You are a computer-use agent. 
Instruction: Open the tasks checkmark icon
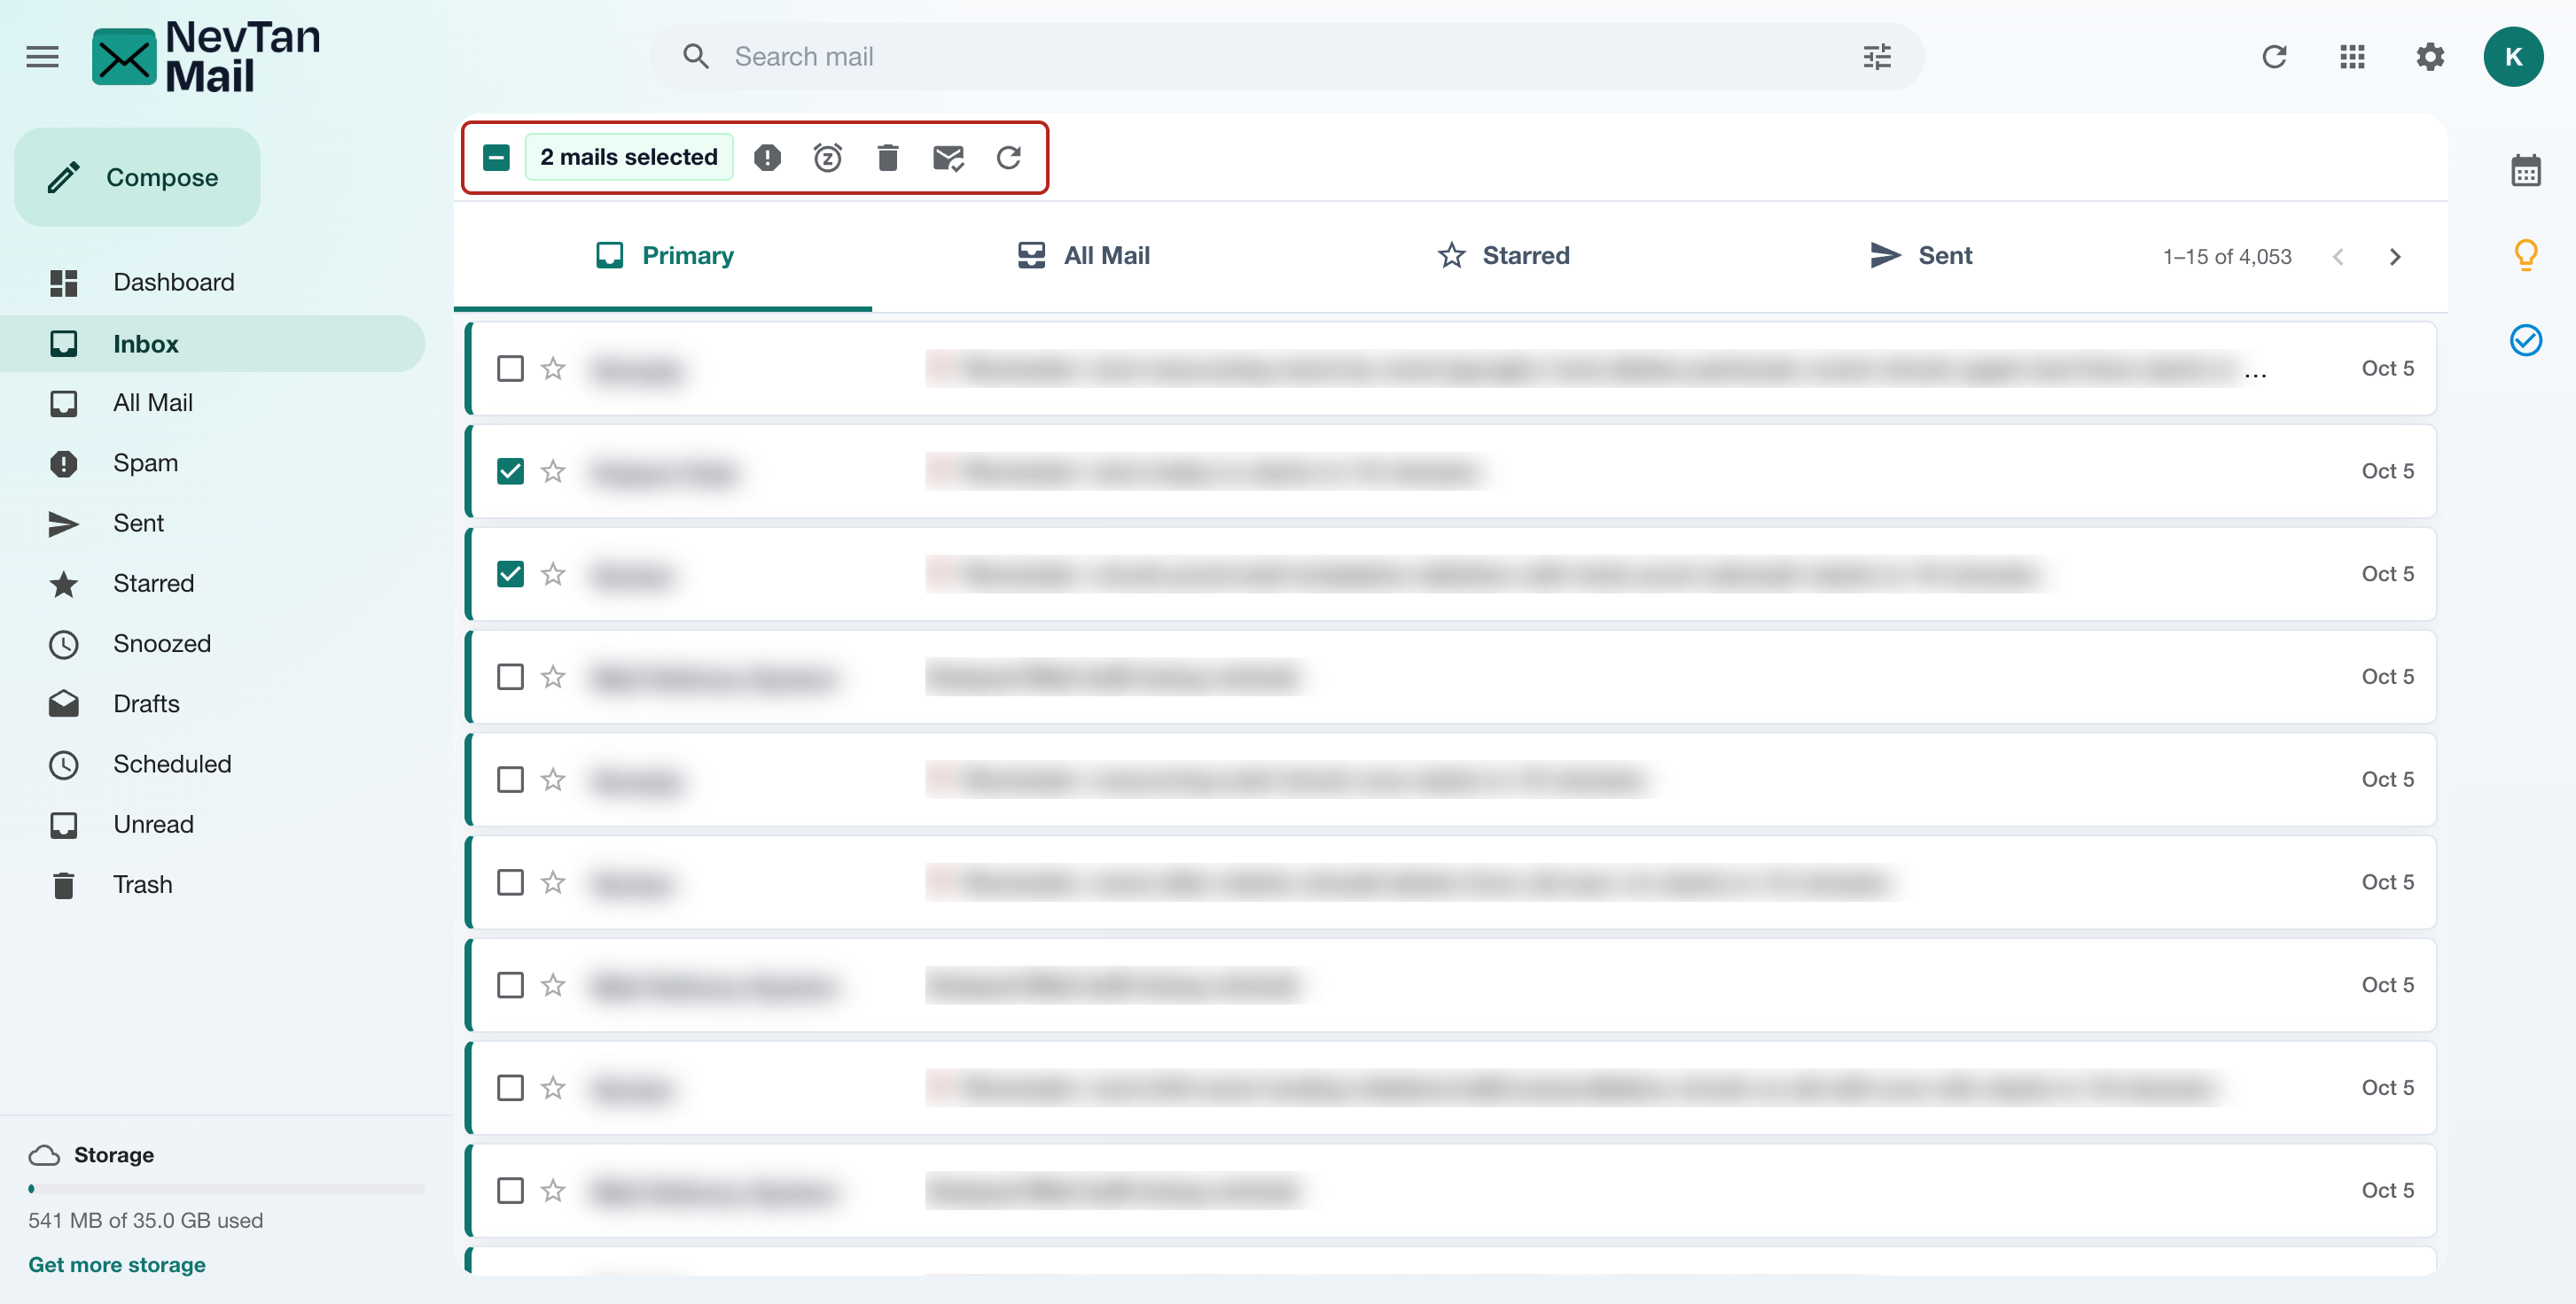2525,341
